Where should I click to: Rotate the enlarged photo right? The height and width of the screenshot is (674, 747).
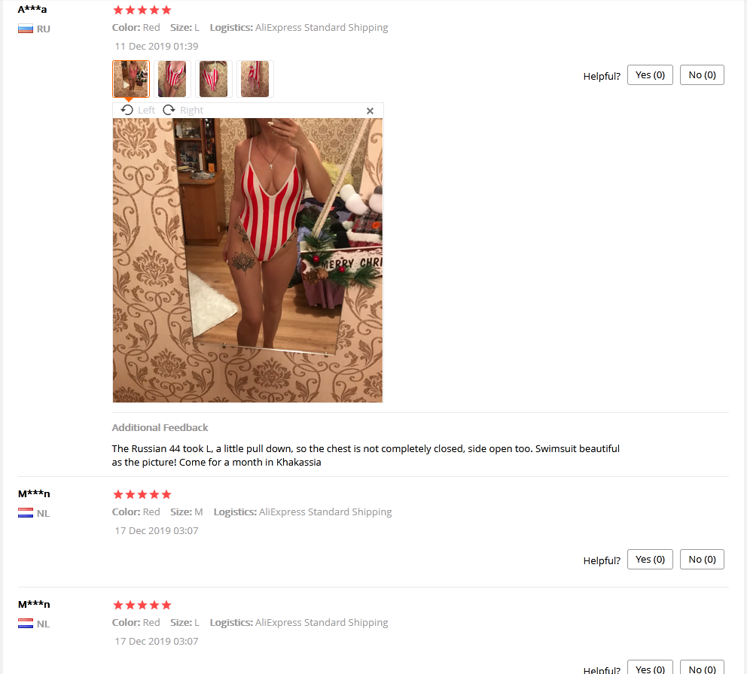(183, 111)
